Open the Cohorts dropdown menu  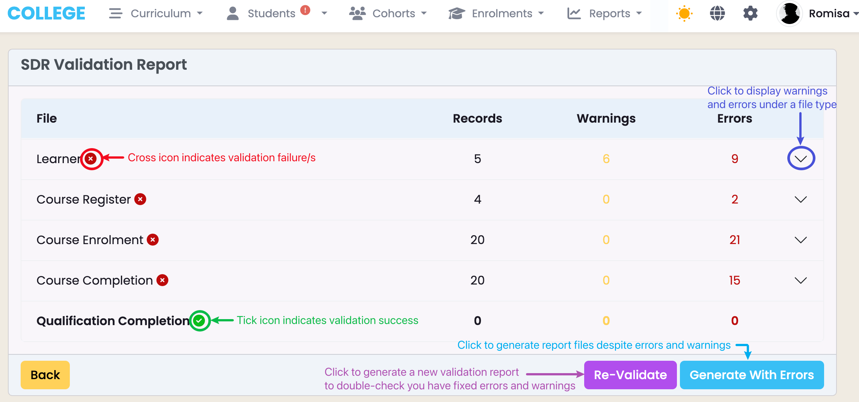click(x=388, y=13)
